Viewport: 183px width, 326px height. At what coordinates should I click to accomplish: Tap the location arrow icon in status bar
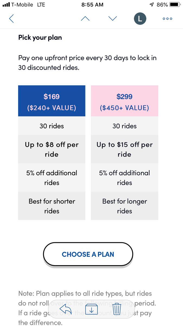point(152,5)
